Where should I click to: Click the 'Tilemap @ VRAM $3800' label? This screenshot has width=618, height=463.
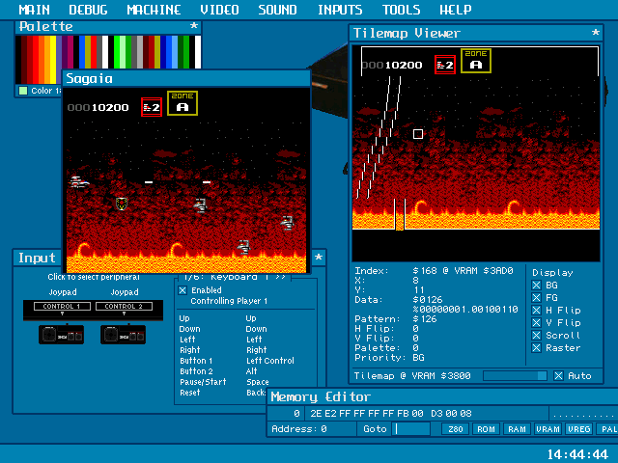412,376
